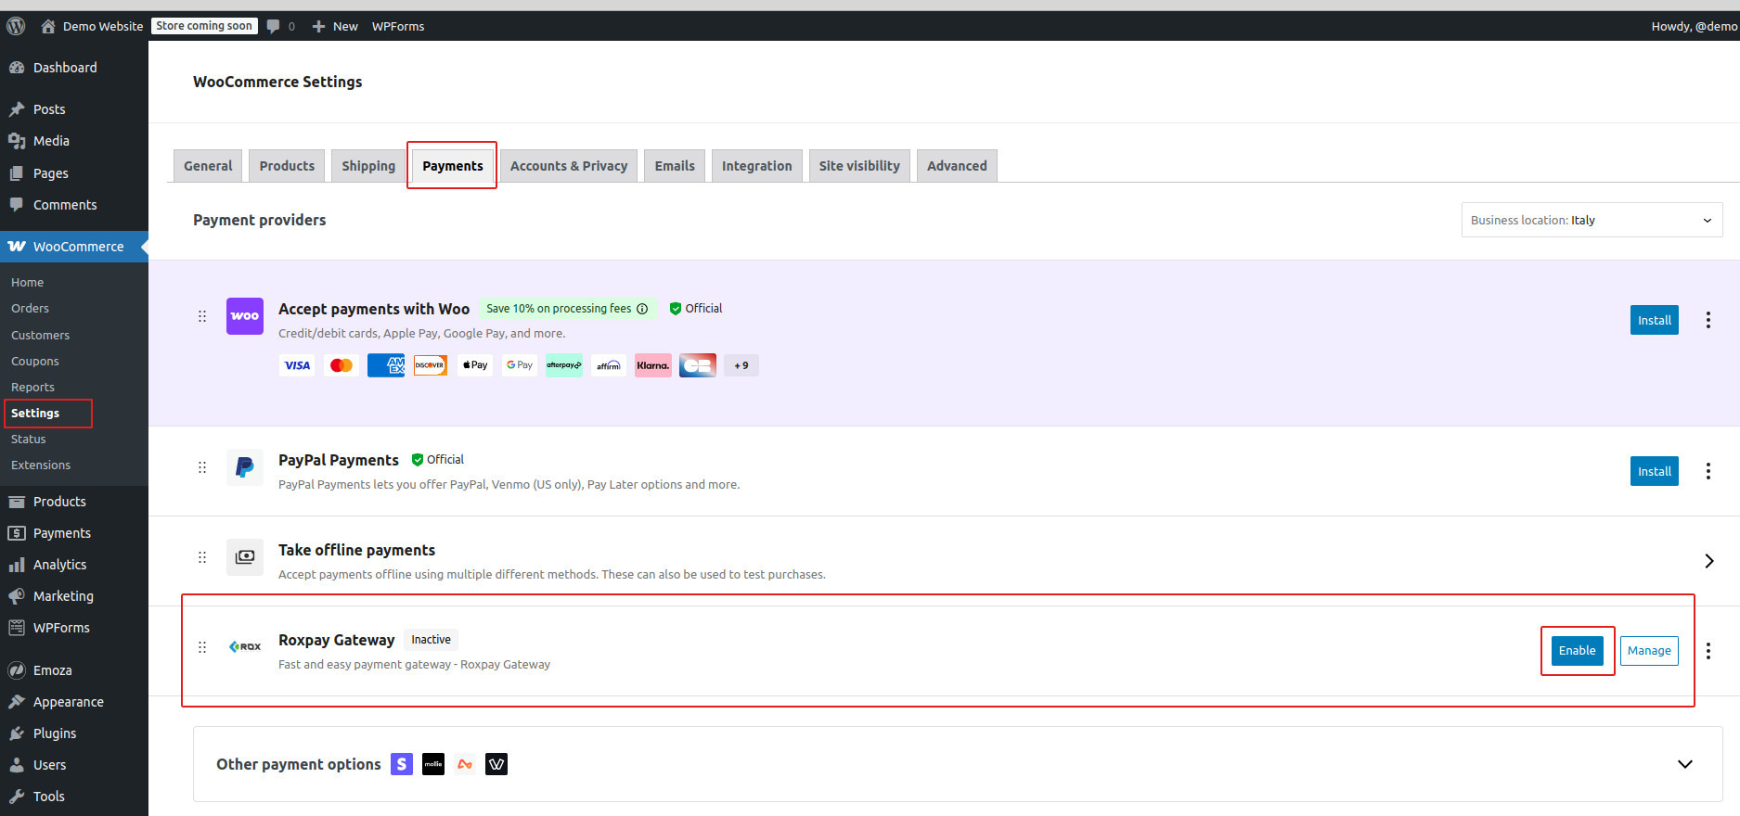Show the +9 additional payment methods
1740x816 pixels.
coord(741,365)
